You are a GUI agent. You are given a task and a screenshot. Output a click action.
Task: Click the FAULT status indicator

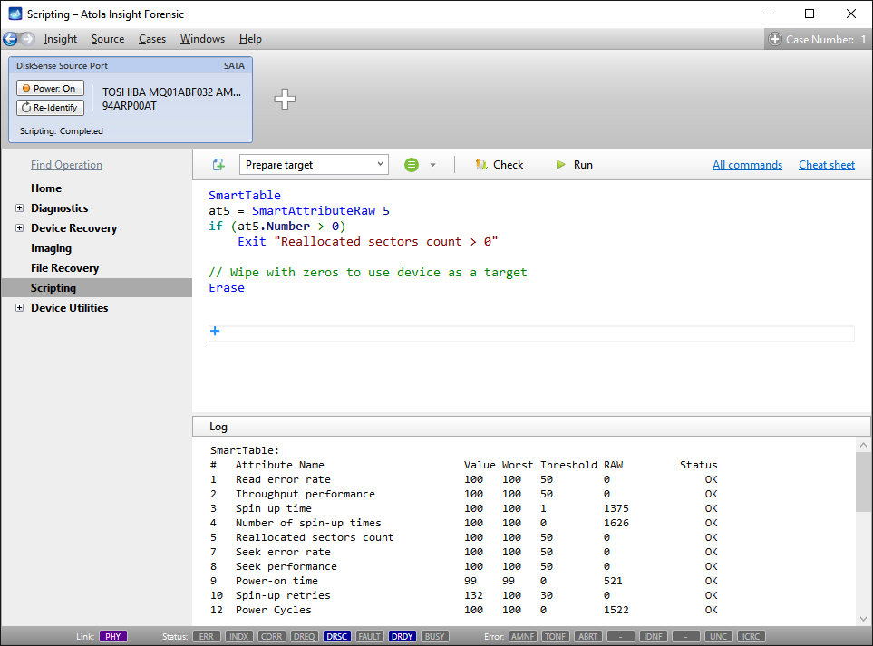[370, 636]
